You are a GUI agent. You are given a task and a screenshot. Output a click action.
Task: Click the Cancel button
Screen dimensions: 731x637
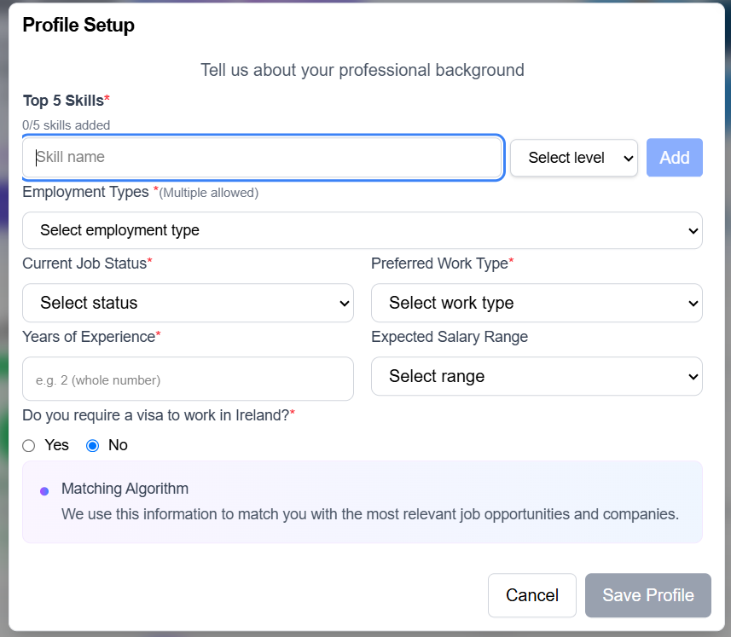pos(532,595)
